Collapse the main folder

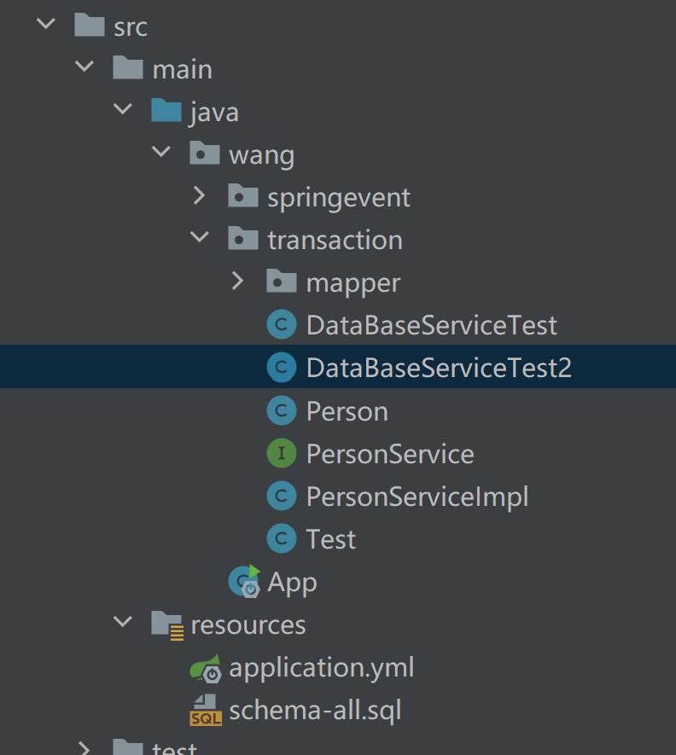click(x=84, y=69)
